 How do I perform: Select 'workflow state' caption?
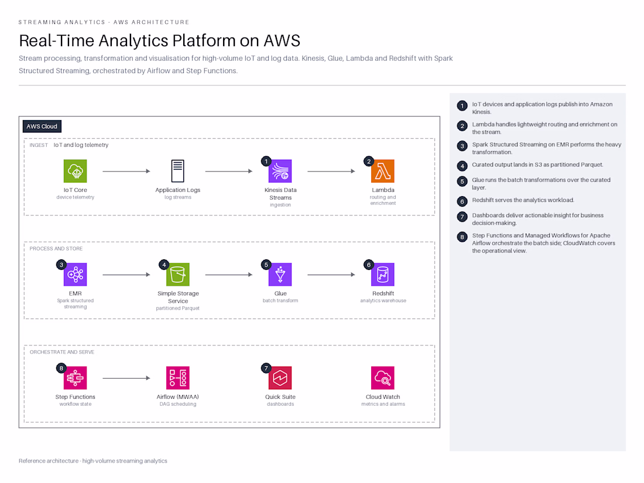(x=75, y=404)
